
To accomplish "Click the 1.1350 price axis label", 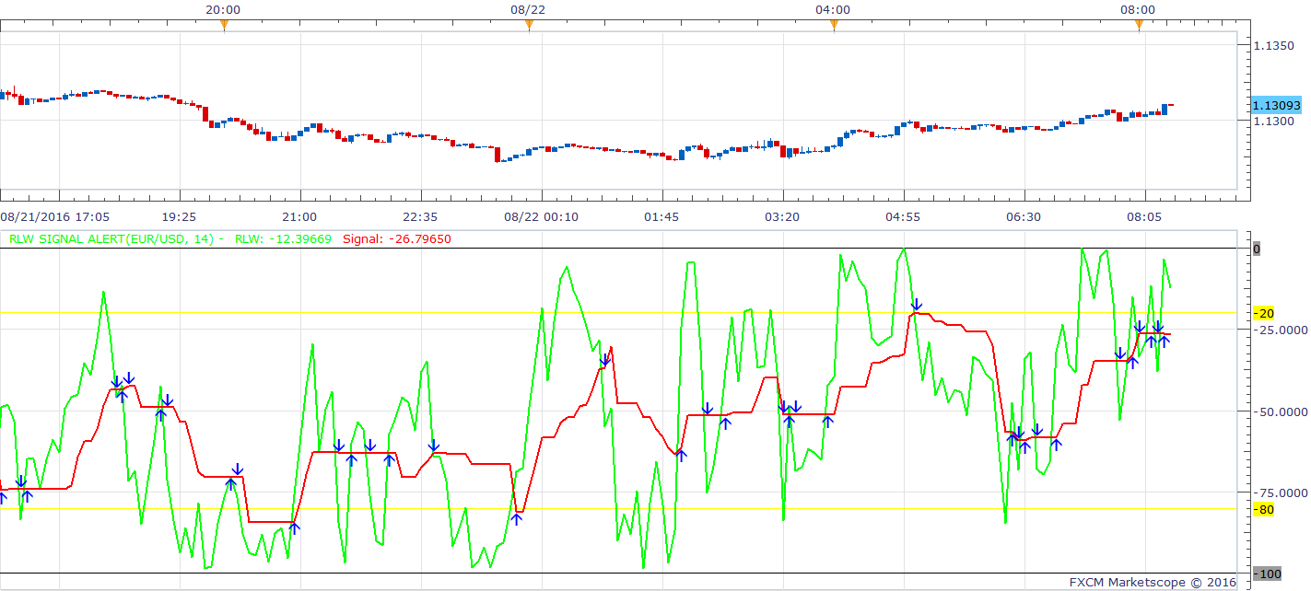I will point(1274,46).
